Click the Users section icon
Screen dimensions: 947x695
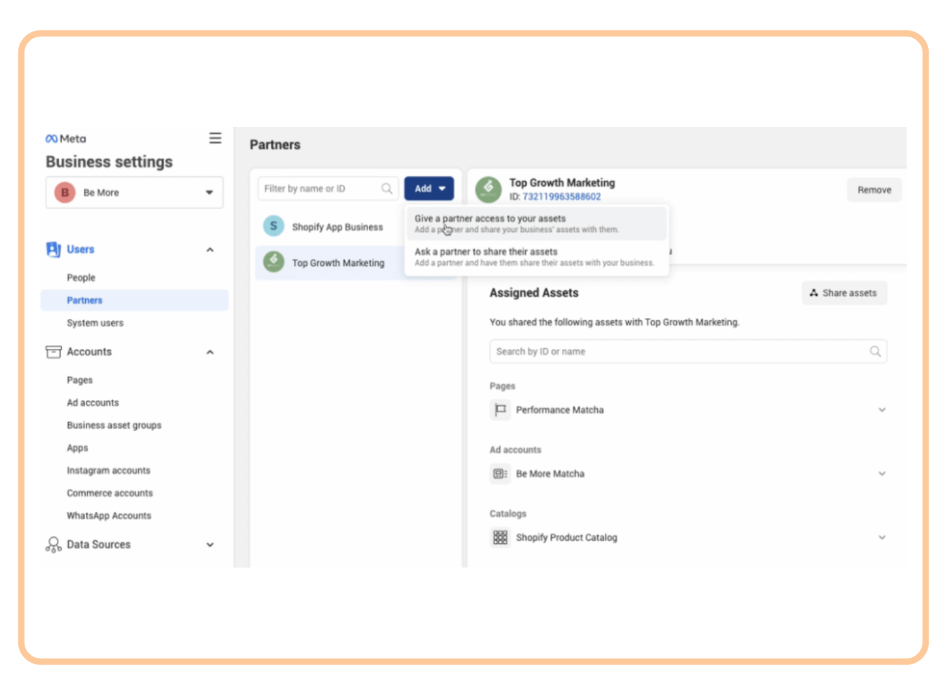[x=54, y=249]
